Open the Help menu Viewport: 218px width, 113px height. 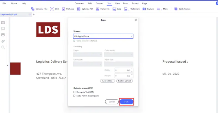(x=24, y=3)
